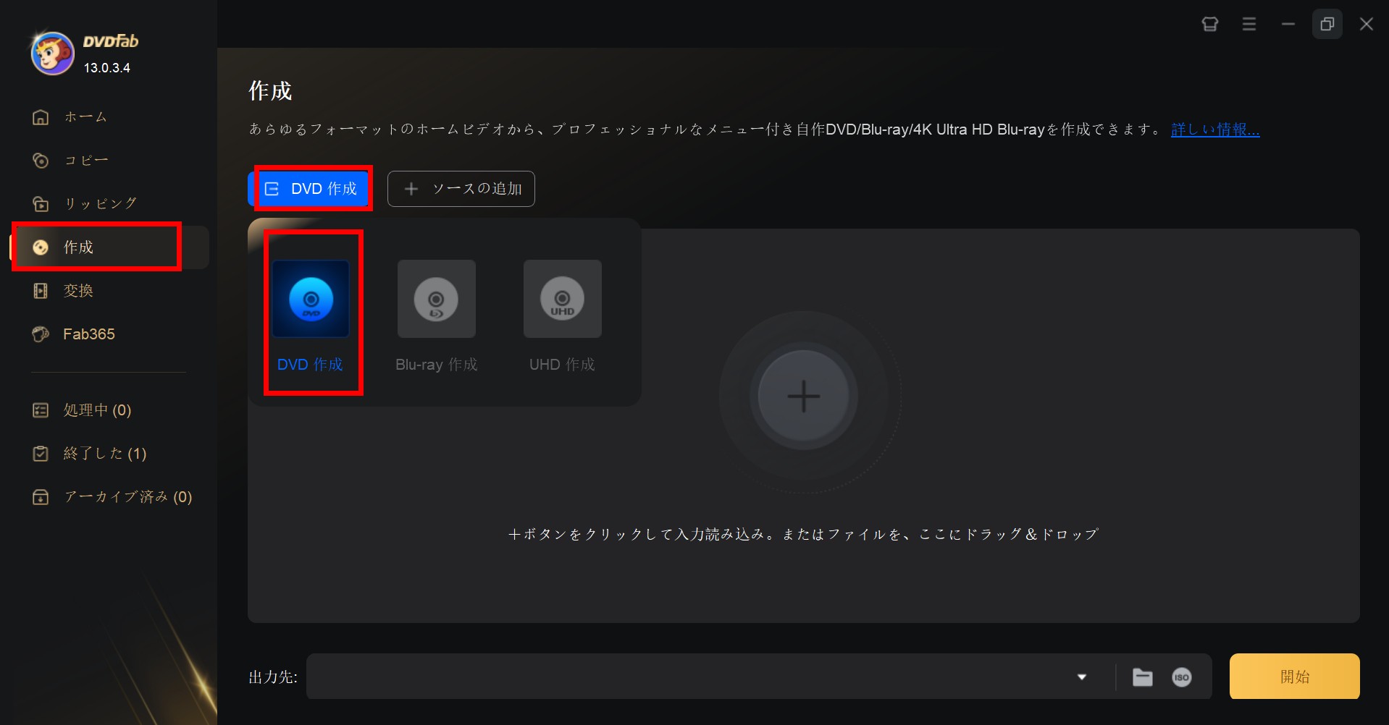1389x725 pixels.
Task: Expand the output destination dropdown arrow
Action: (1082, 677)
